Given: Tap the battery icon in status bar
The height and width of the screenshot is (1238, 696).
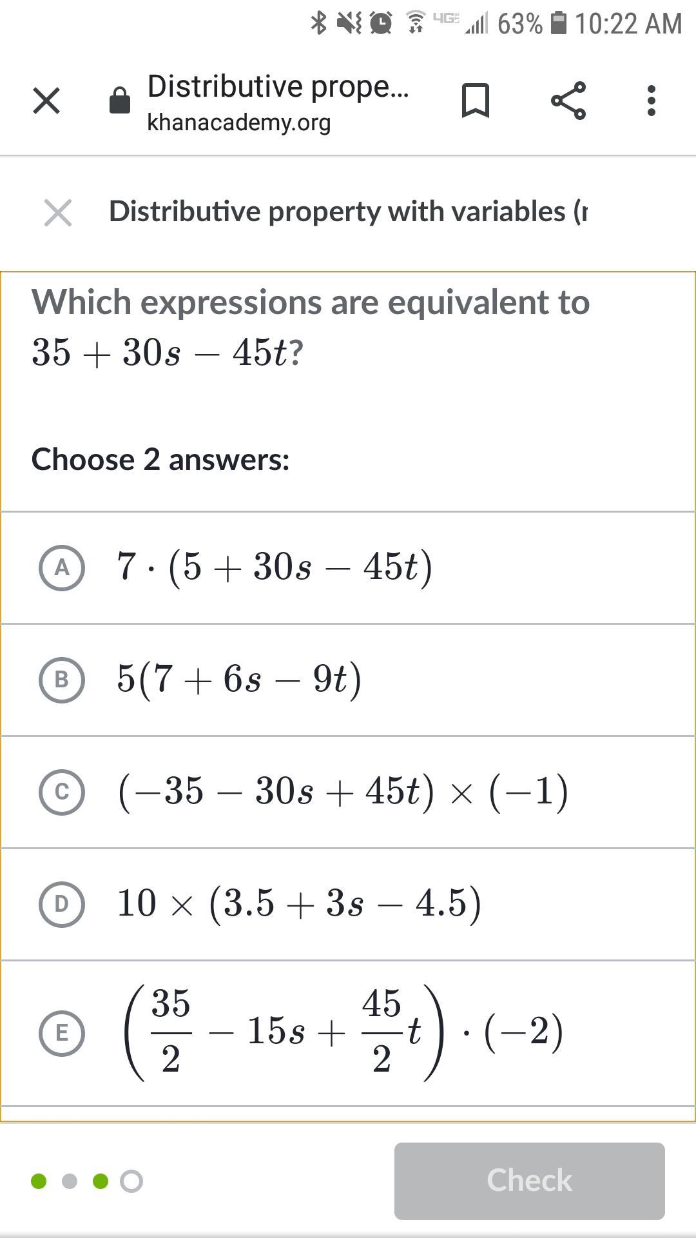Looking at the screenshot, I should click(559, 23).
